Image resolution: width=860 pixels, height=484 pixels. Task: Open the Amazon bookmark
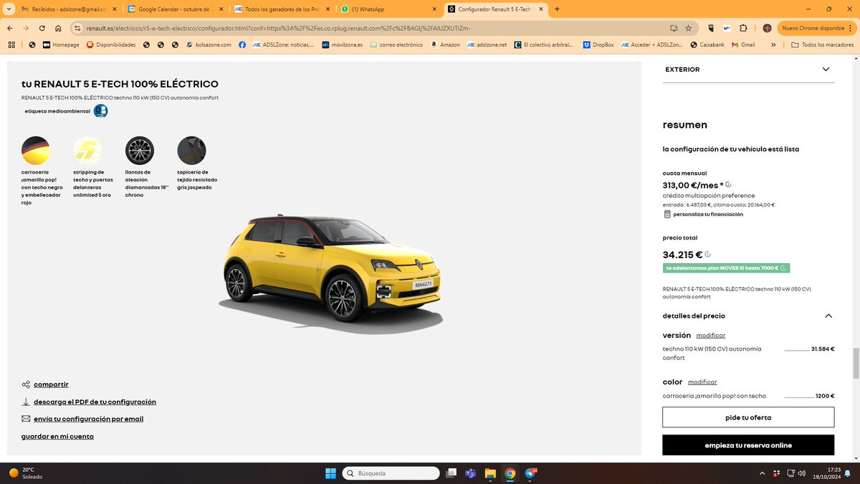pos(444,44)
